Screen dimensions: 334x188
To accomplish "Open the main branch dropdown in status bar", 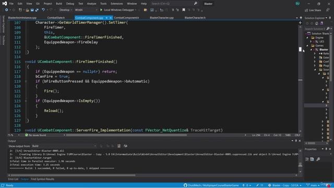I will point(313,185).
